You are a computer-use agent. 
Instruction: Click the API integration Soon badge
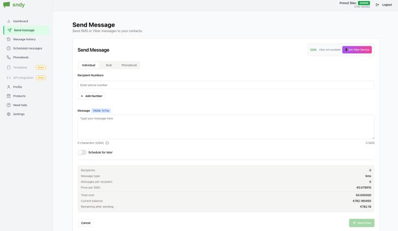point(41,78)
